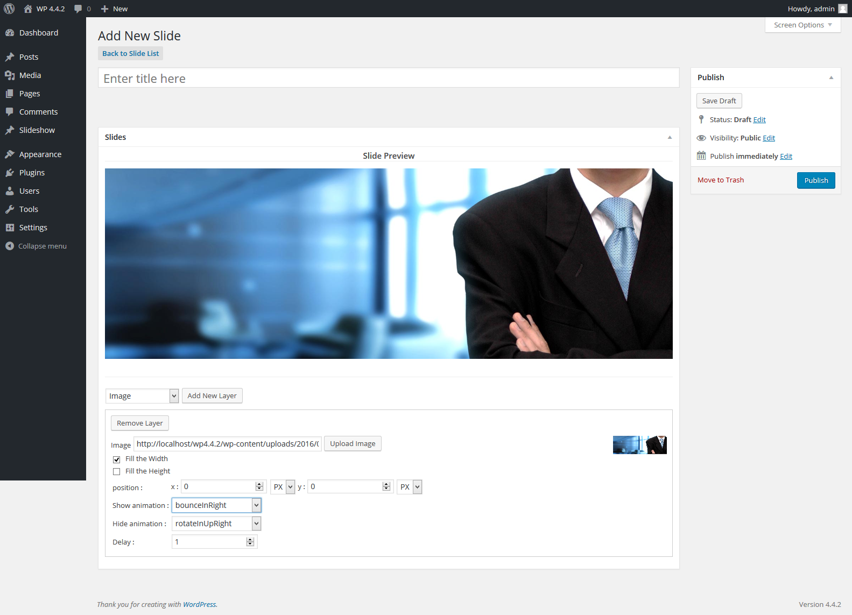Click the Slideshow pin icon
This screenshot has width=852, height=615.
10,130
